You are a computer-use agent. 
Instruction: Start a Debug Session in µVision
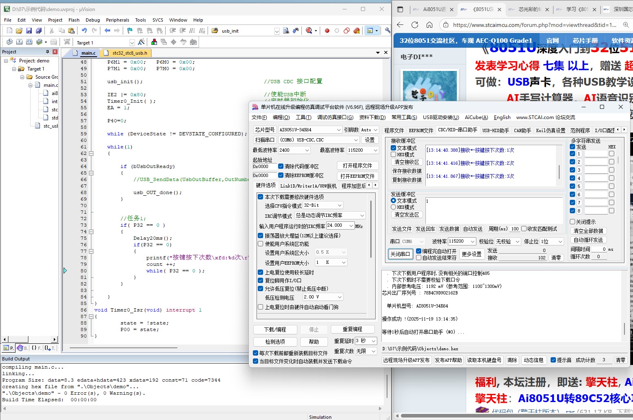(x=308, y=31)
